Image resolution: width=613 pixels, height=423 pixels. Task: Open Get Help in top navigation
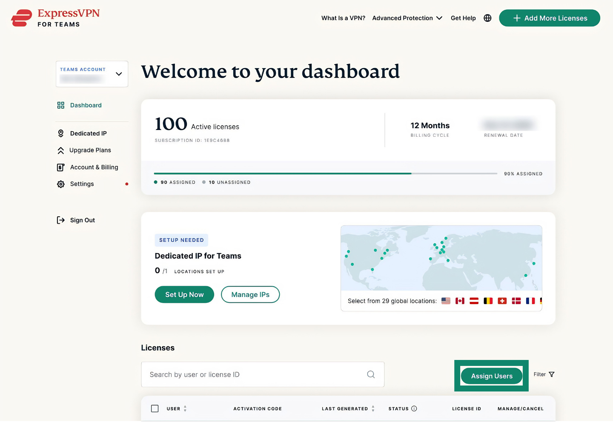pos(463,18)
